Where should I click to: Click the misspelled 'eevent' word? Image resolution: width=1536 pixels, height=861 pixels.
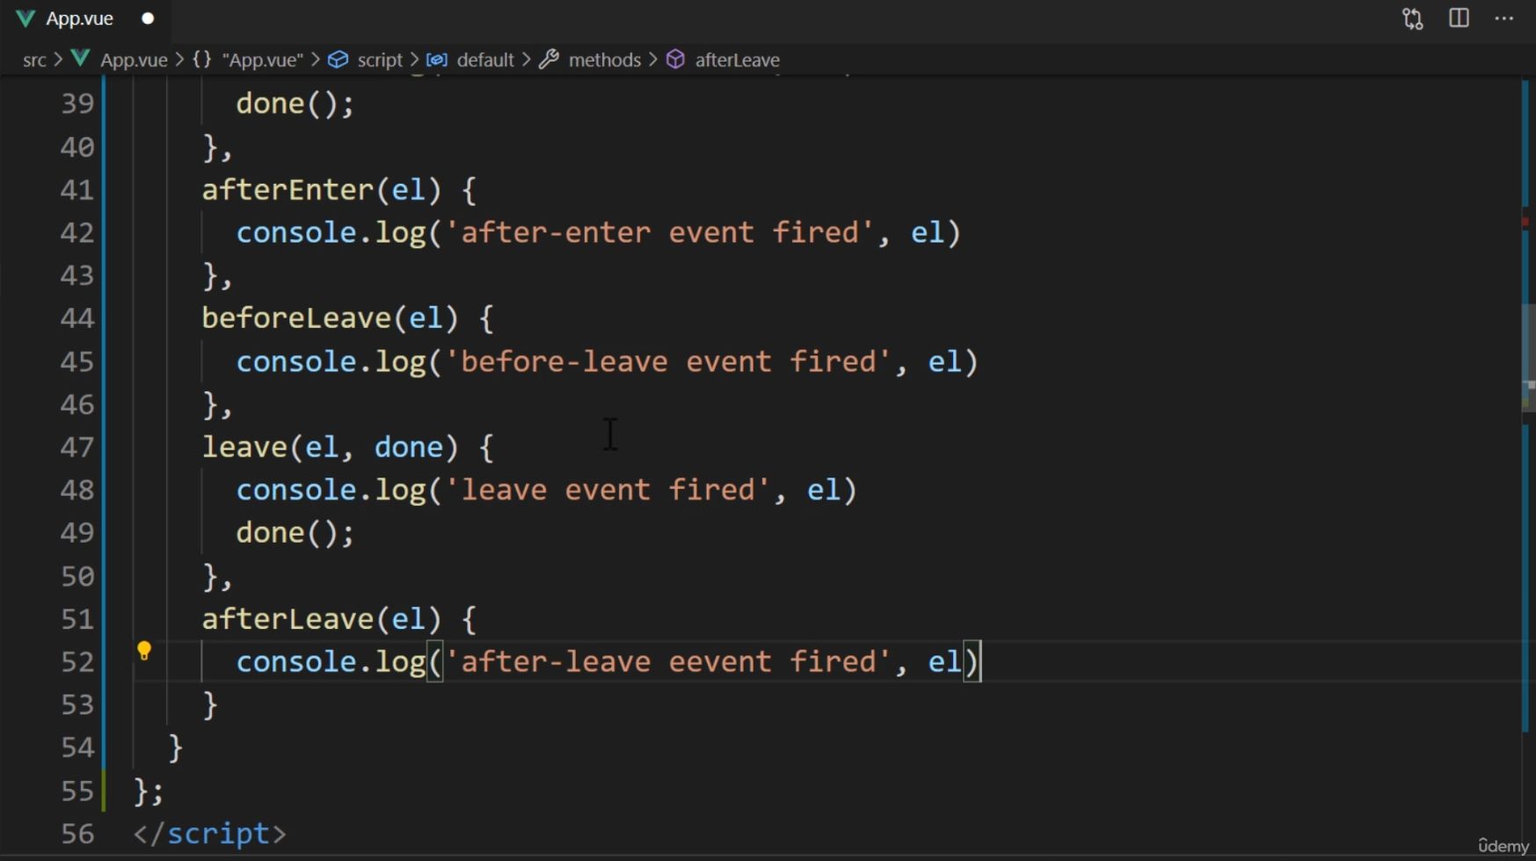pos(719,661)
